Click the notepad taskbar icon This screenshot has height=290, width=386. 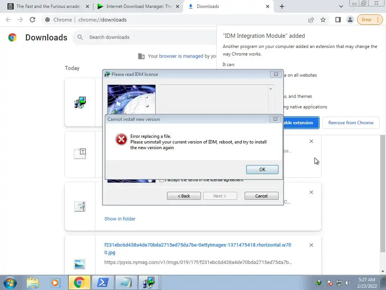click(126, 282)
